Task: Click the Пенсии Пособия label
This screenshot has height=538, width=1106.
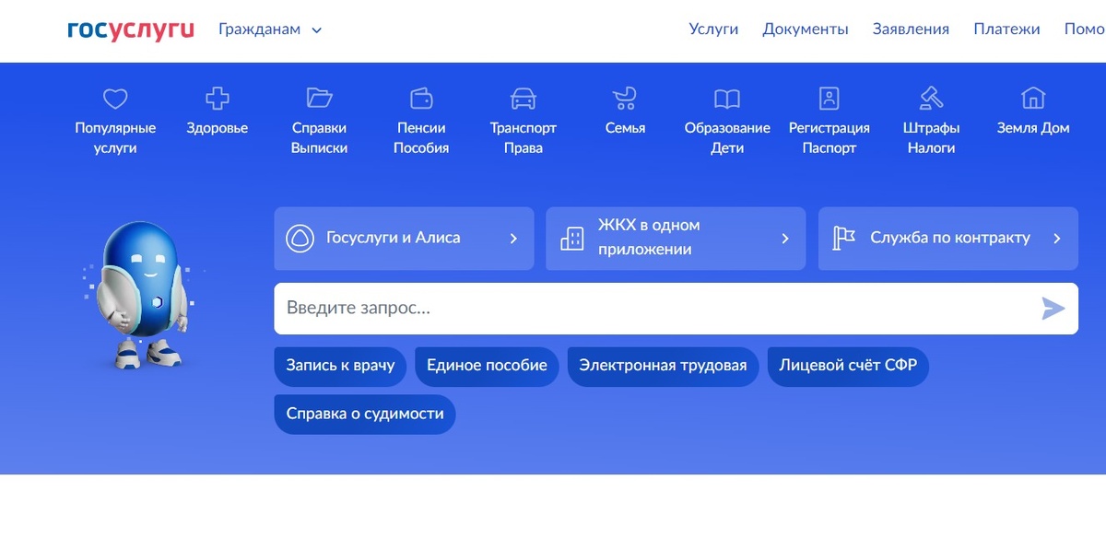Action: point(421,138)
